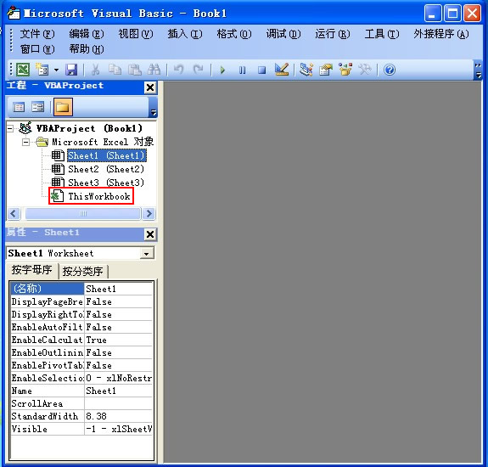The height and width of the screenshot is (467, 488).
Task: Close the Properties - Sheet1 panel
Action: point(150,234)
